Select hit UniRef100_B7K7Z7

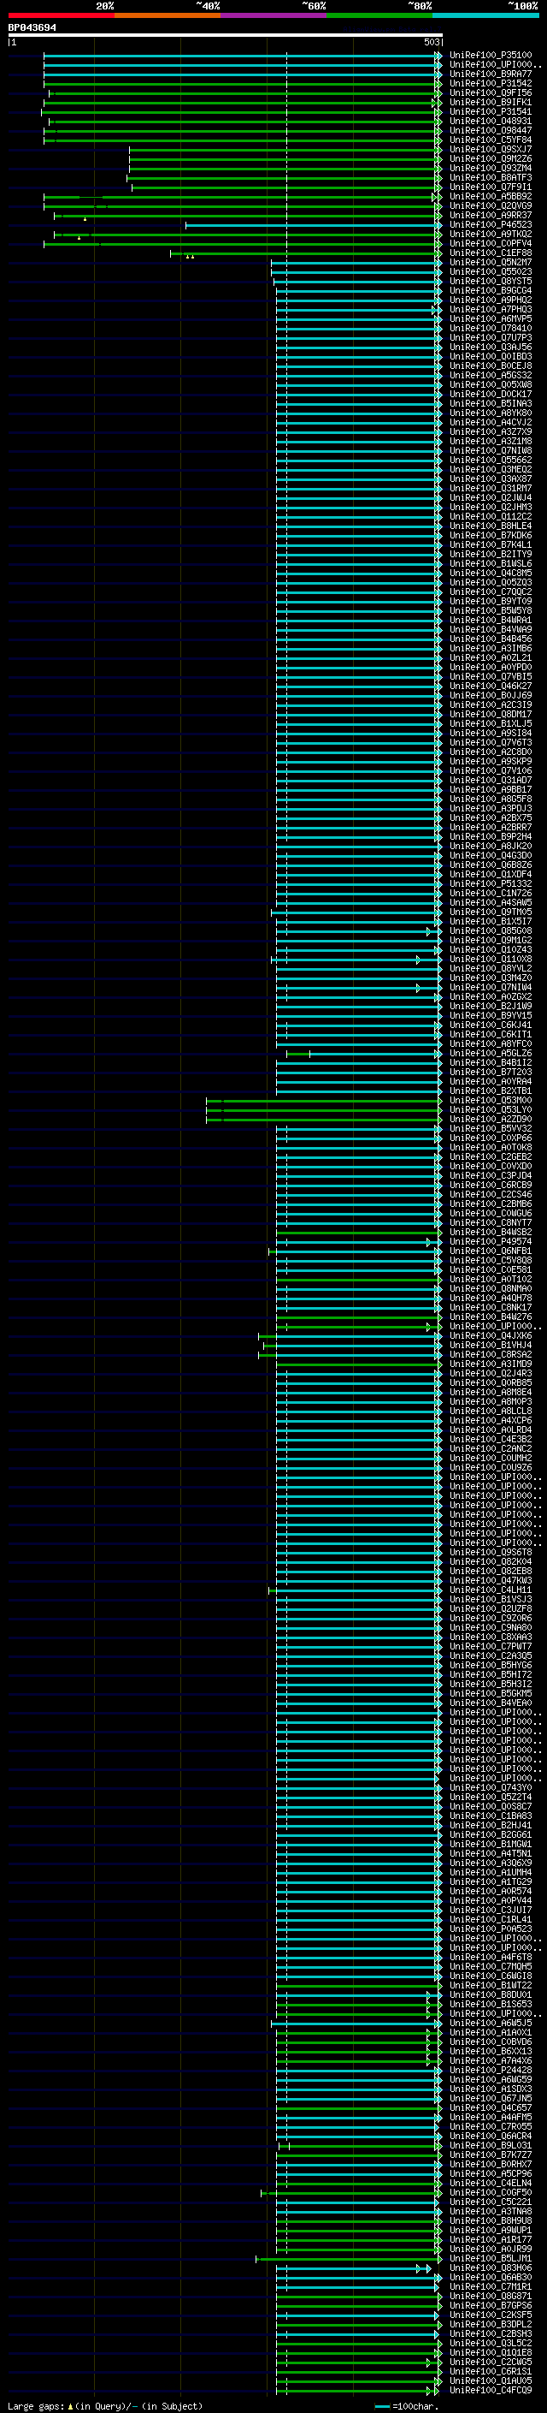coord(491,2154)
